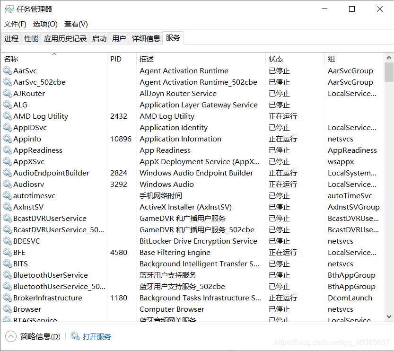Select the autoTimeSvc group cell
This screenshot has height=351, width=394.
coord(350,196)
